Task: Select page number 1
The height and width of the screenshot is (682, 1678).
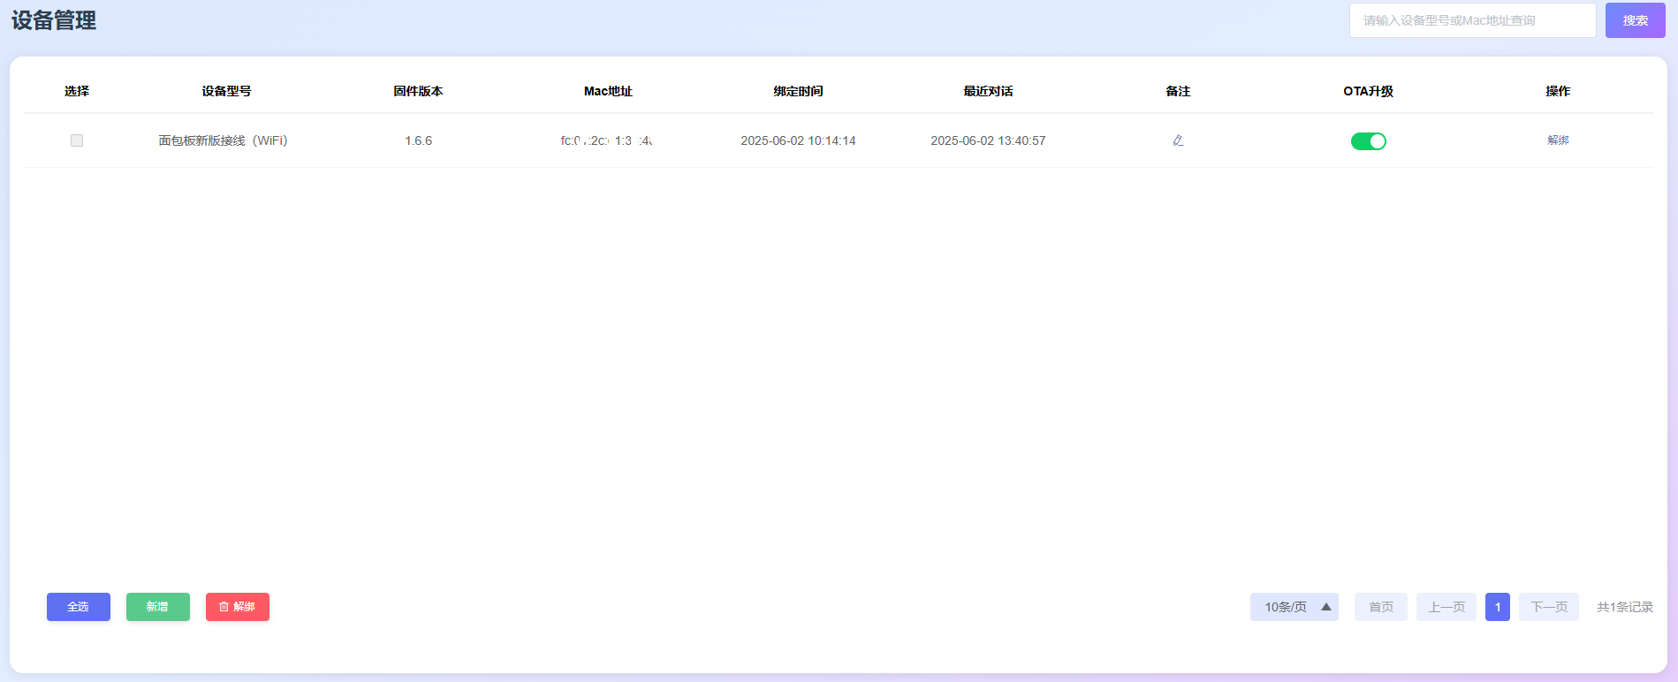Action: 1498,607
